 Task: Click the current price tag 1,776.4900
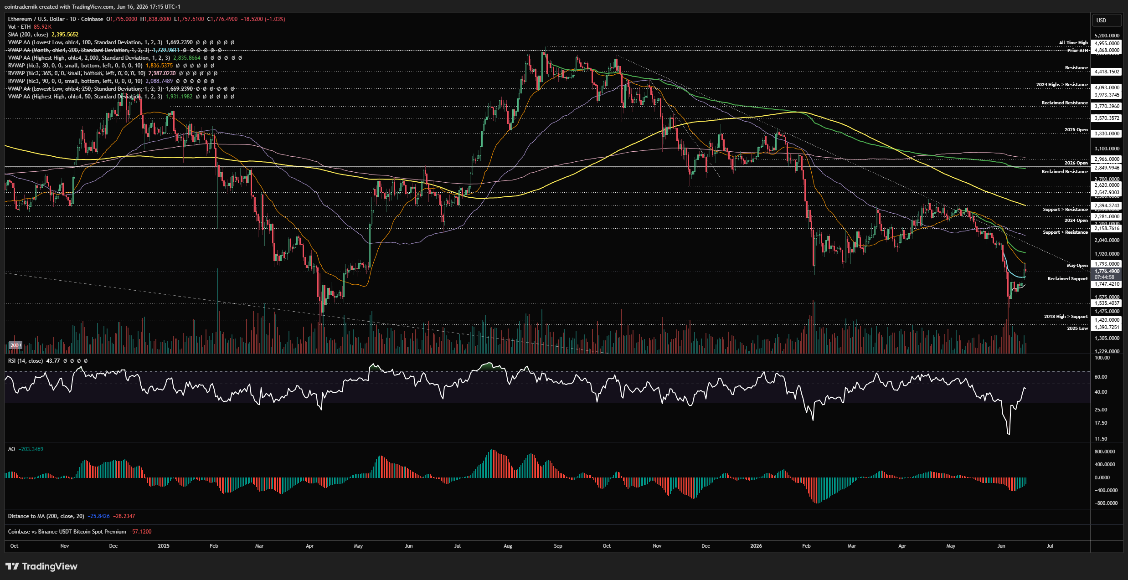[1107, 272]
